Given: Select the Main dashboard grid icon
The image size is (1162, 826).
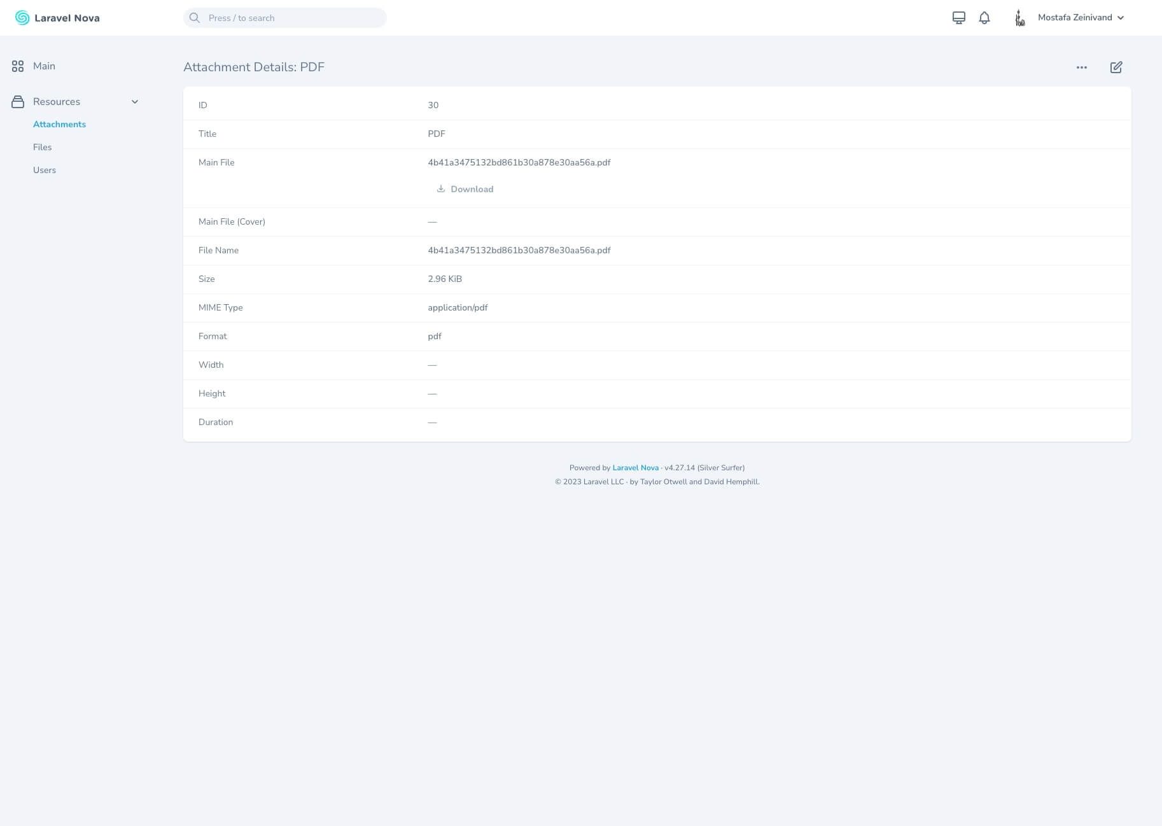Looking at the screenshot, I should (18, 66).
